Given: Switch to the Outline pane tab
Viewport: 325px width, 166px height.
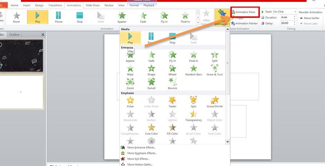Looking at the screenshot, I should tap(14, 35).
